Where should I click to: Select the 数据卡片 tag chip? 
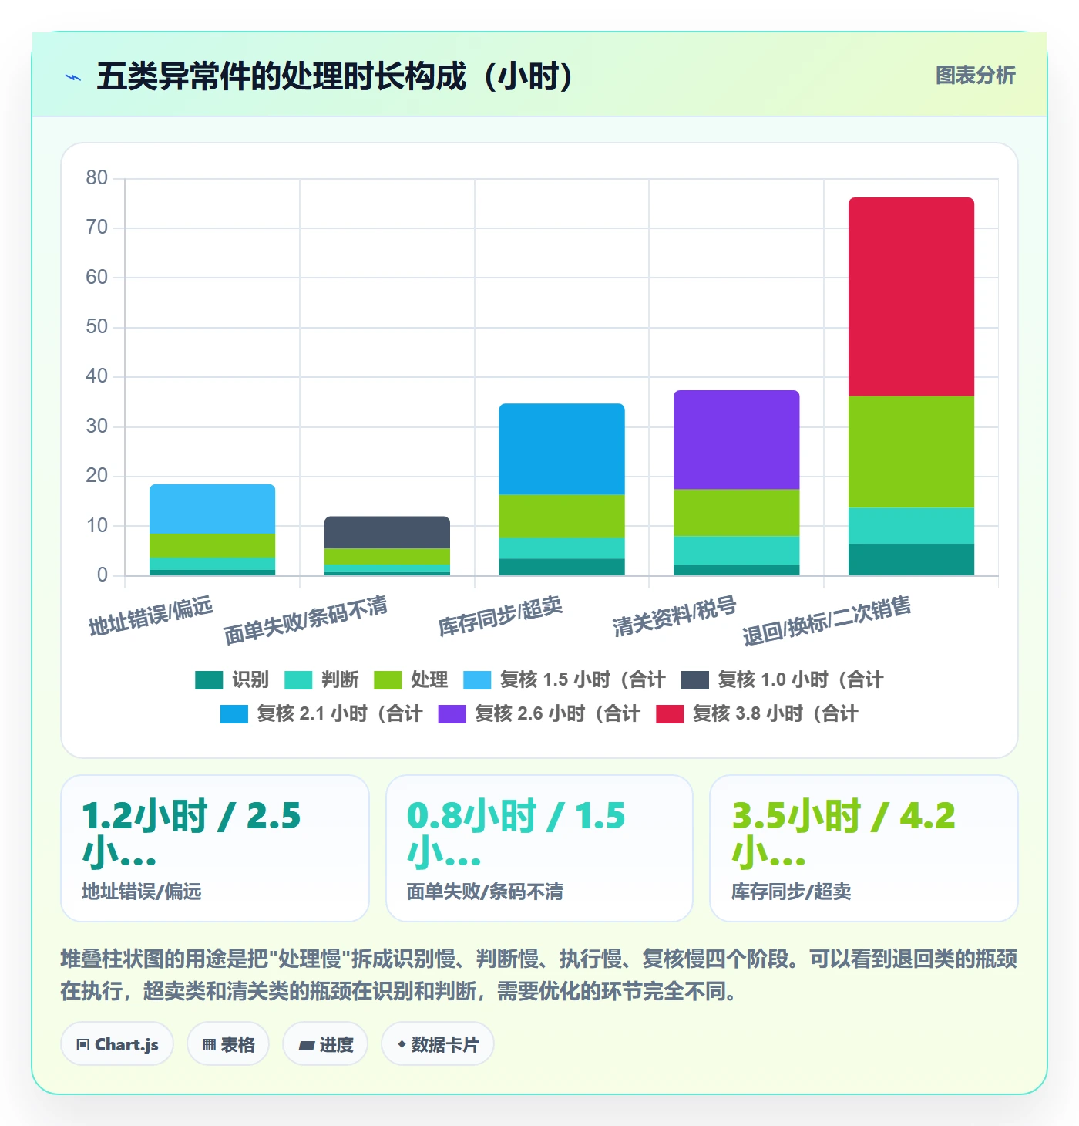coord(438,1044)
